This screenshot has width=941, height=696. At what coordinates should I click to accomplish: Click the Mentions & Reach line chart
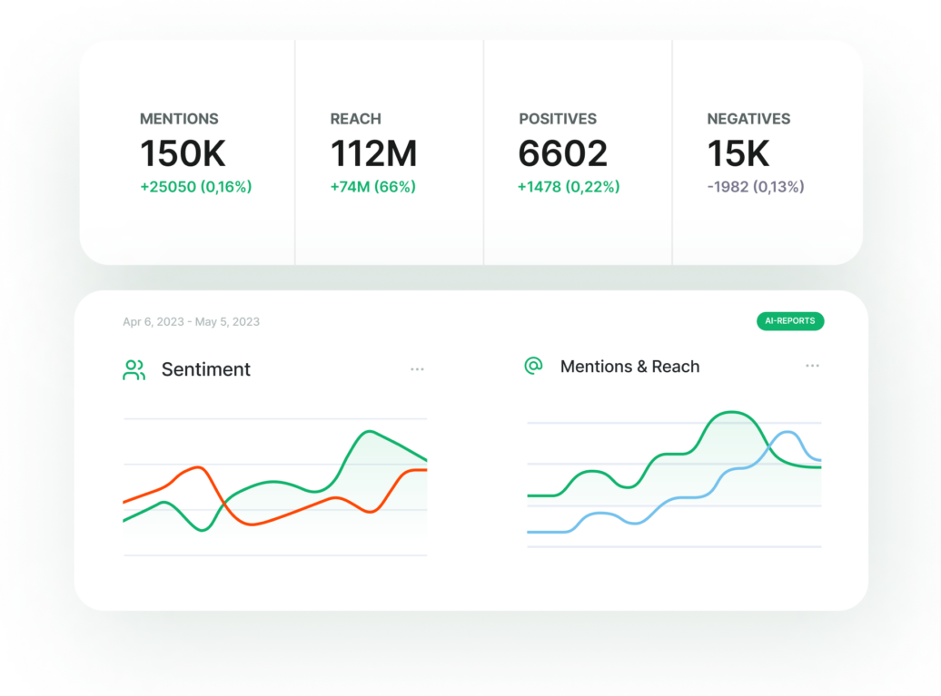[674, 479]
